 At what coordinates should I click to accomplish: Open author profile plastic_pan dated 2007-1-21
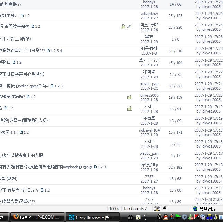[149, 84]
